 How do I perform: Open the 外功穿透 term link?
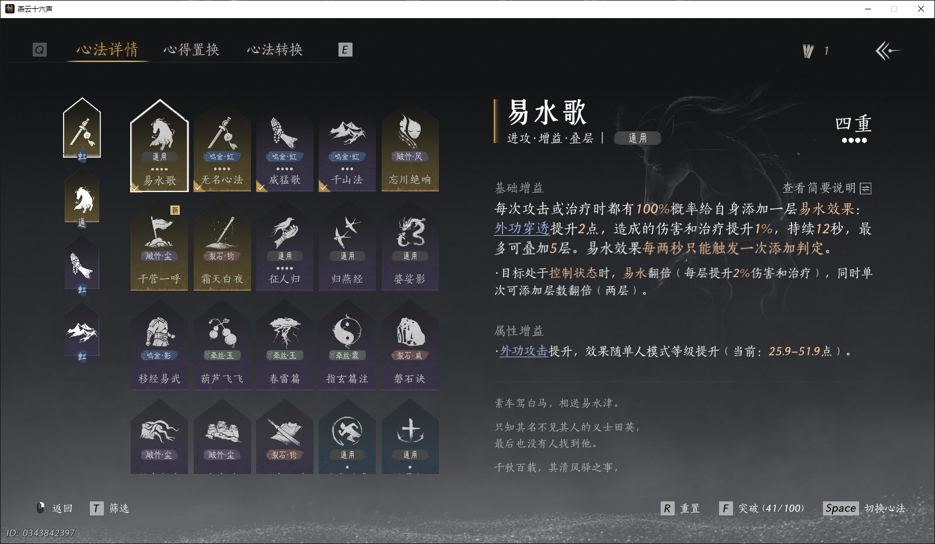(522, 229)
